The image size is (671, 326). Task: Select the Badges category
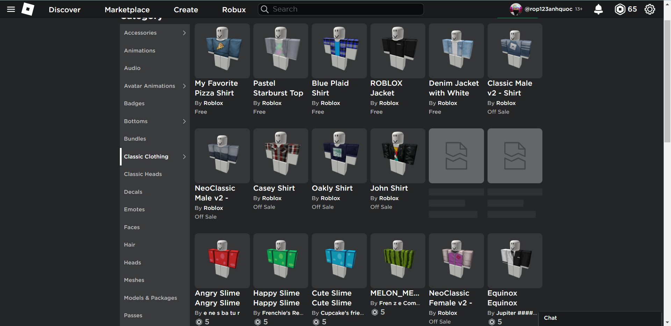click(134, 104)
